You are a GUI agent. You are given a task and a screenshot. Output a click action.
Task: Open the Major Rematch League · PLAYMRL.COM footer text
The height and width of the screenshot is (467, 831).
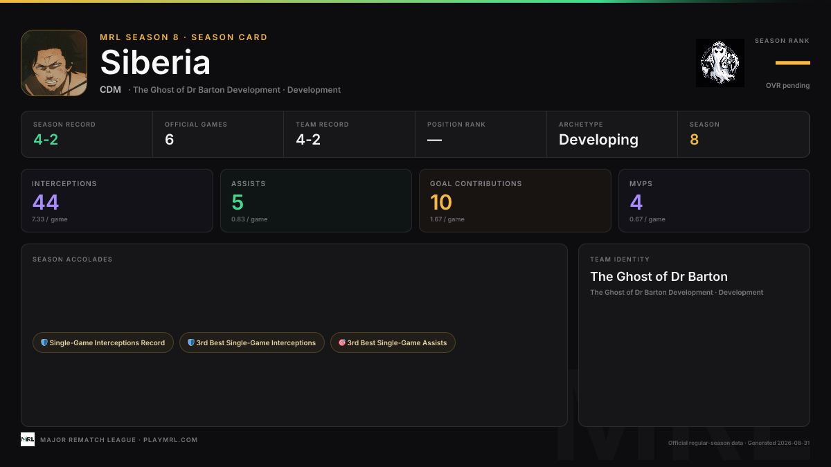(119, 440)
